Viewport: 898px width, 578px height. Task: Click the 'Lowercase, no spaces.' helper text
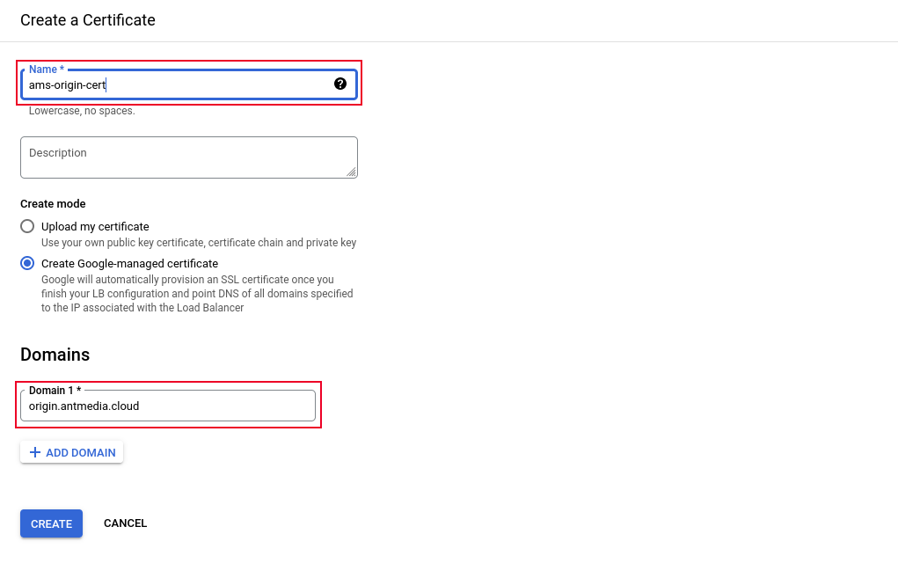pyautogui.click(x=82, y=111)
